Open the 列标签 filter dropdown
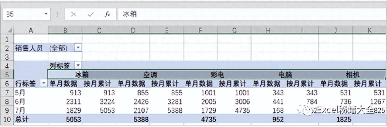The height and width of the screenshot is (127, 387). tap(78, 65)
